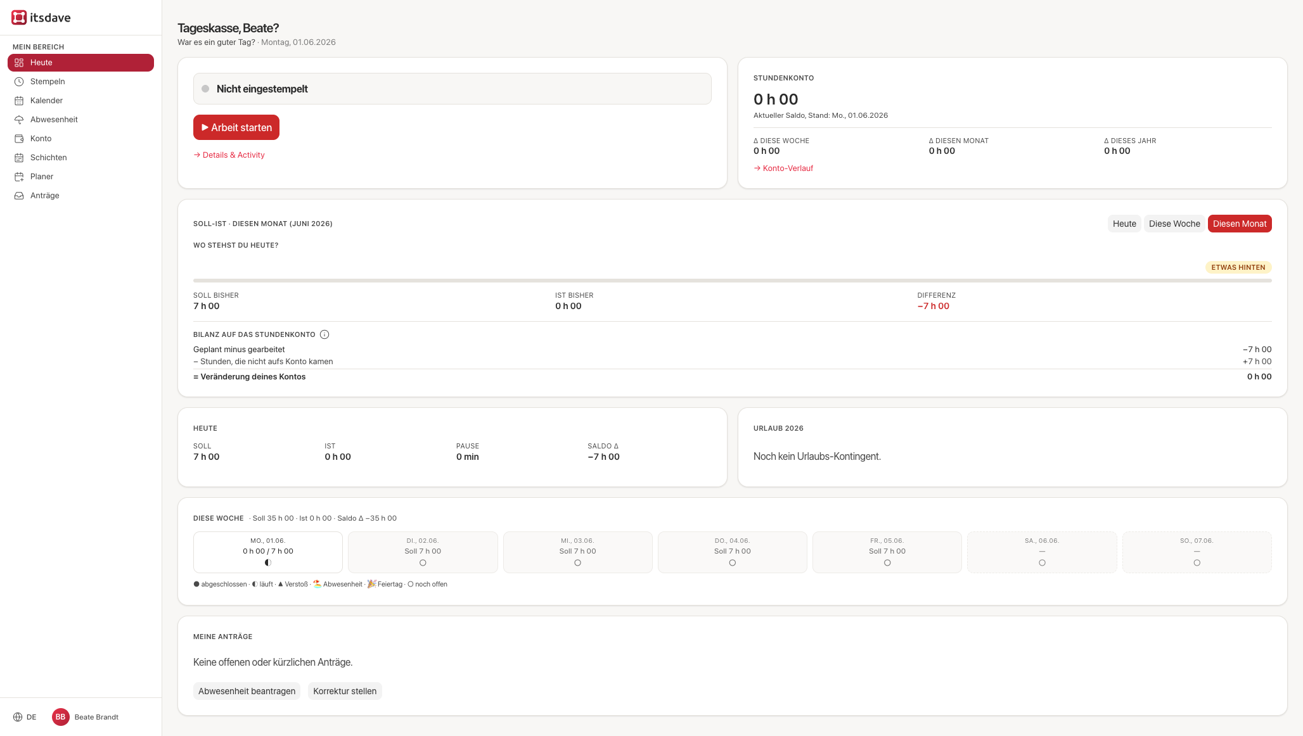
Task: Open Planer in the sidebar
Action: pyautogui.click(x=80, y=177)
